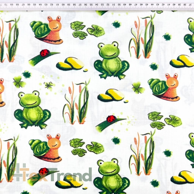Screen dimensions: 194x194
Task: Click the ladybug in the center of the fabric
Action: pyautogui.click(x=111, y=119)
